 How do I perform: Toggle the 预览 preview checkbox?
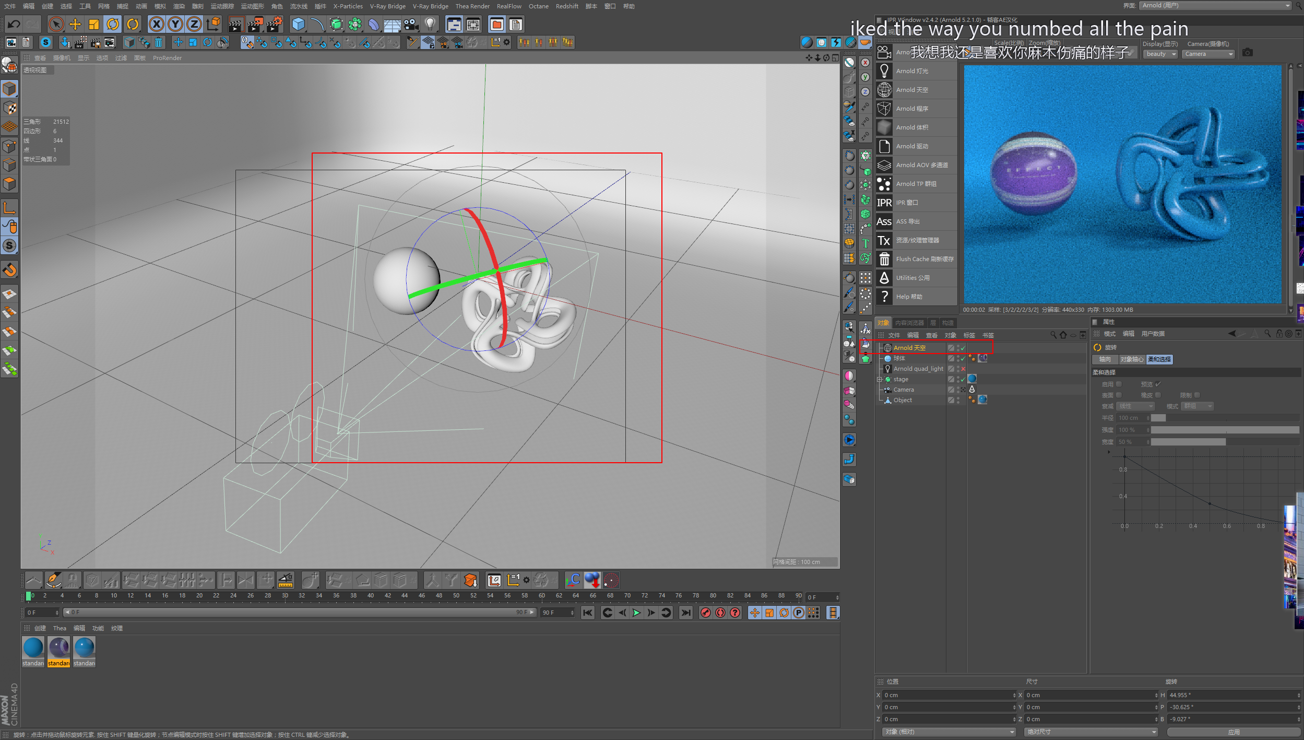point(1158,384)
